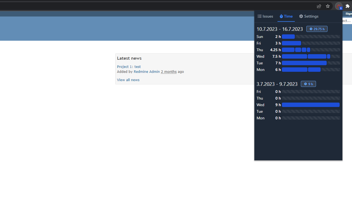Click the share page icon
Image resolution: width=352 pixels, height=220 pixels.
(x=319, y=6)
